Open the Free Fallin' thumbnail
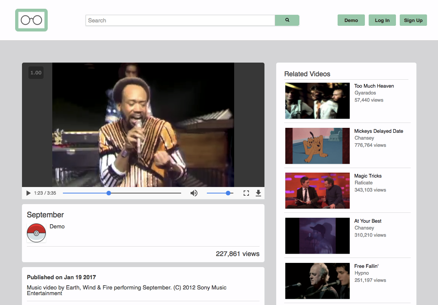The width and height of the screenshot is (438, 305). (318, 281)
